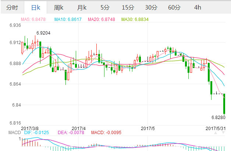
Task: Click the MA30: 6.8834 legend label
Action: pyautogui.click(x=135, y=19)
